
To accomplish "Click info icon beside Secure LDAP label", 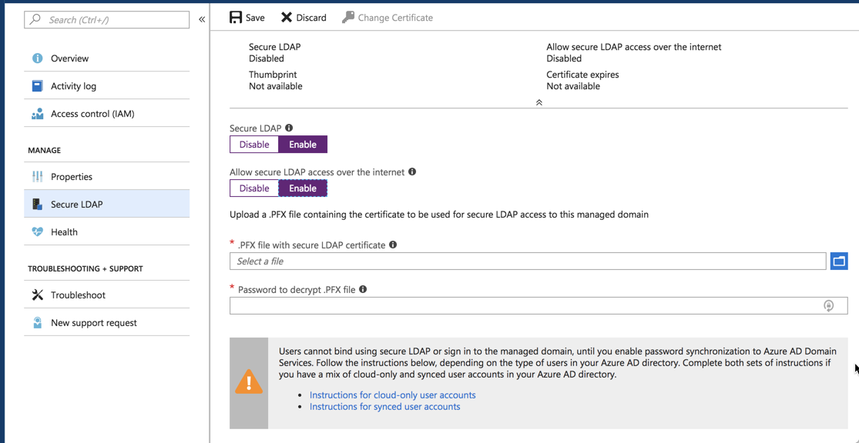I will click(289, 128).
